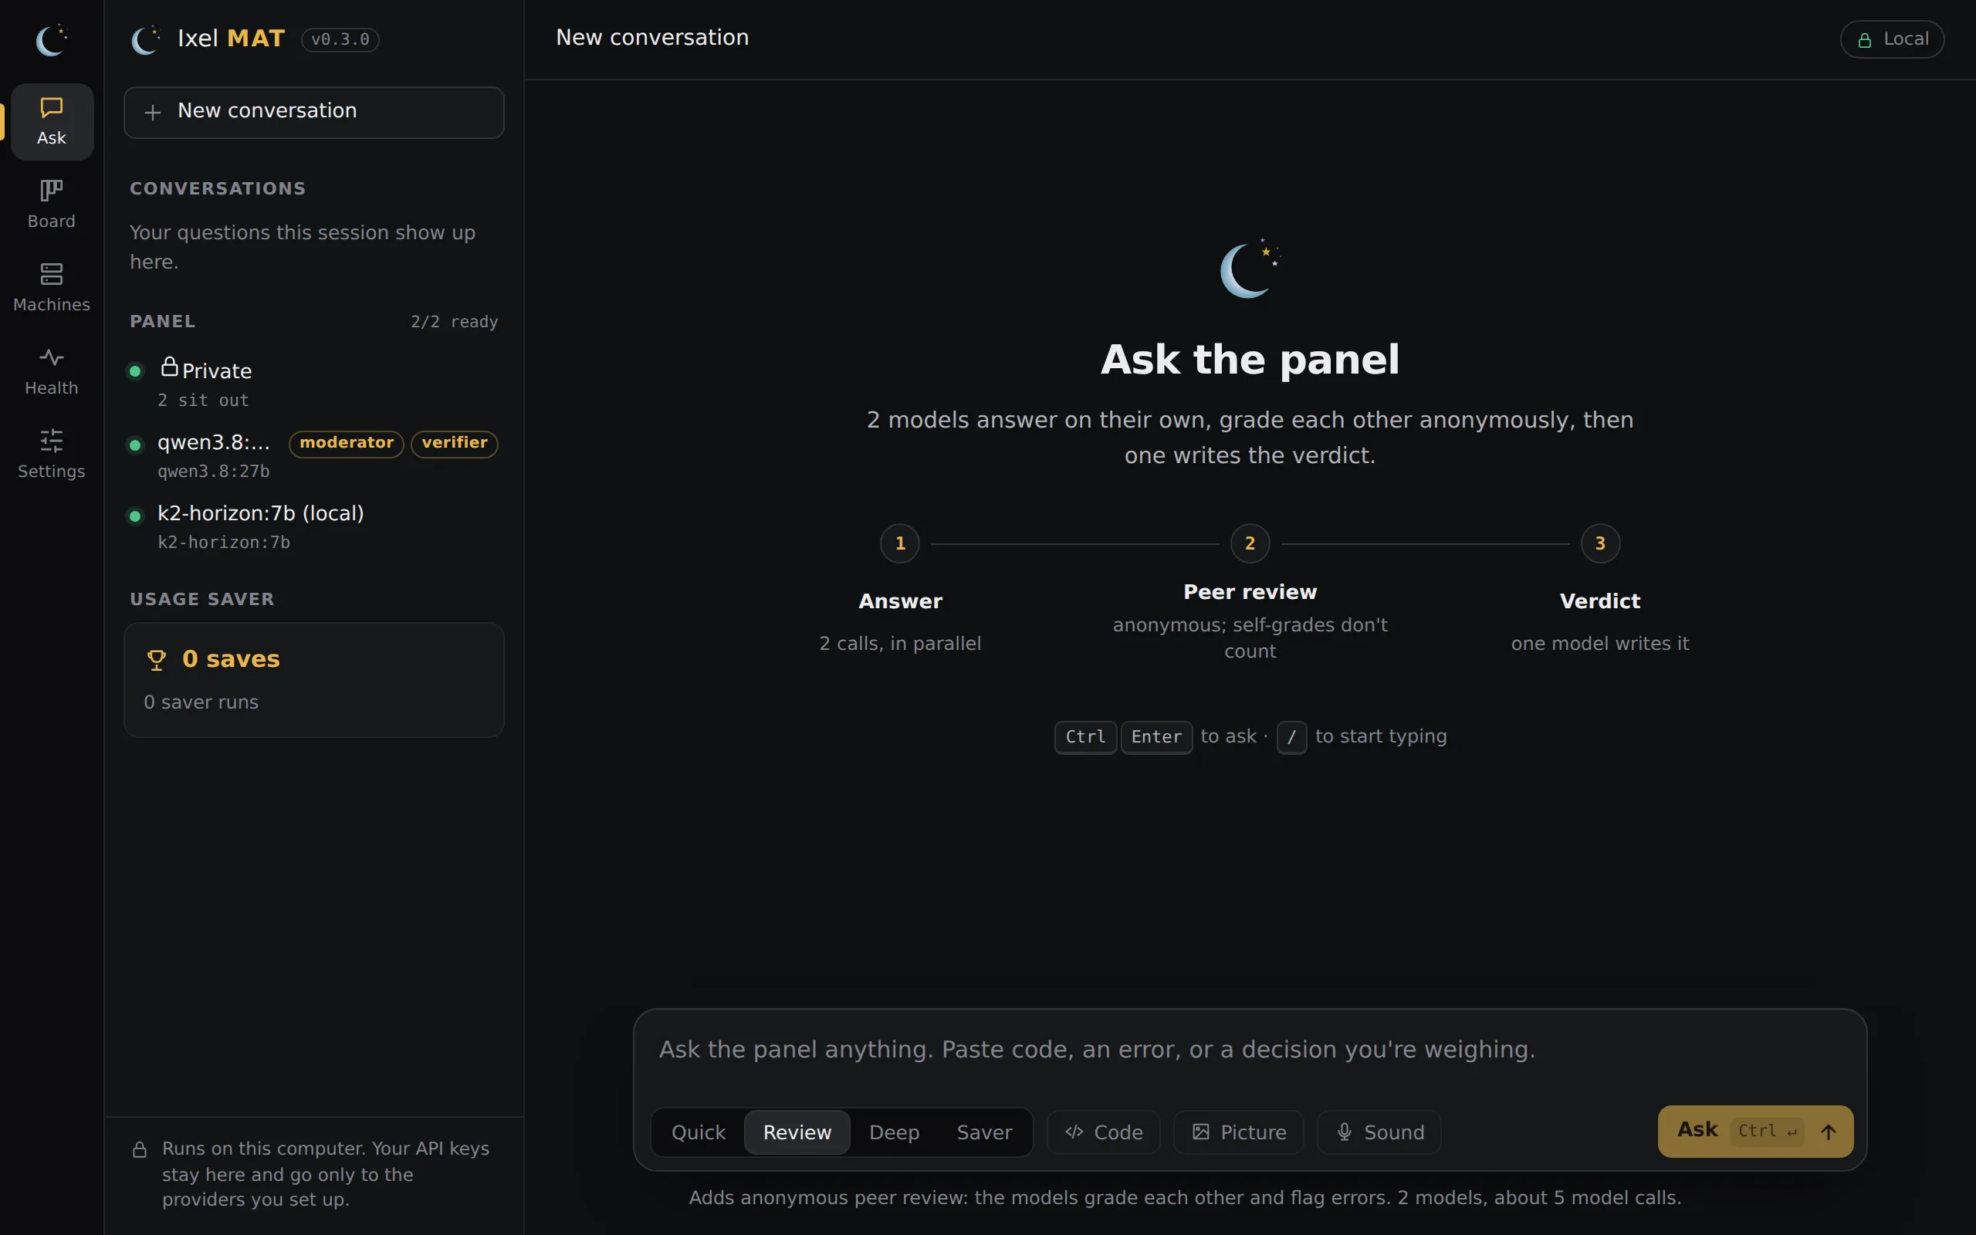The image size is (1976, 1235).
Task: Open the Board view icon
Action: tap(52, 191)
